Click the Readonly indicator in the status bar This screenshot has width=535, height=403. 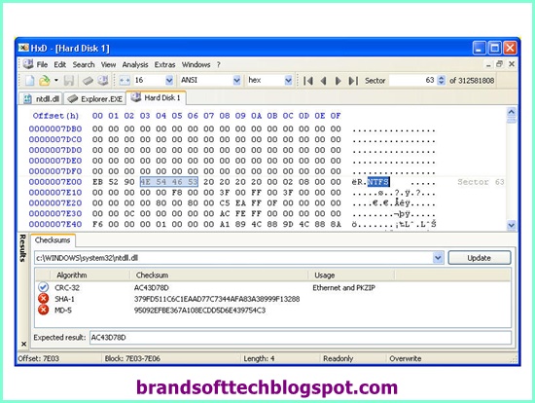(339, 358)
